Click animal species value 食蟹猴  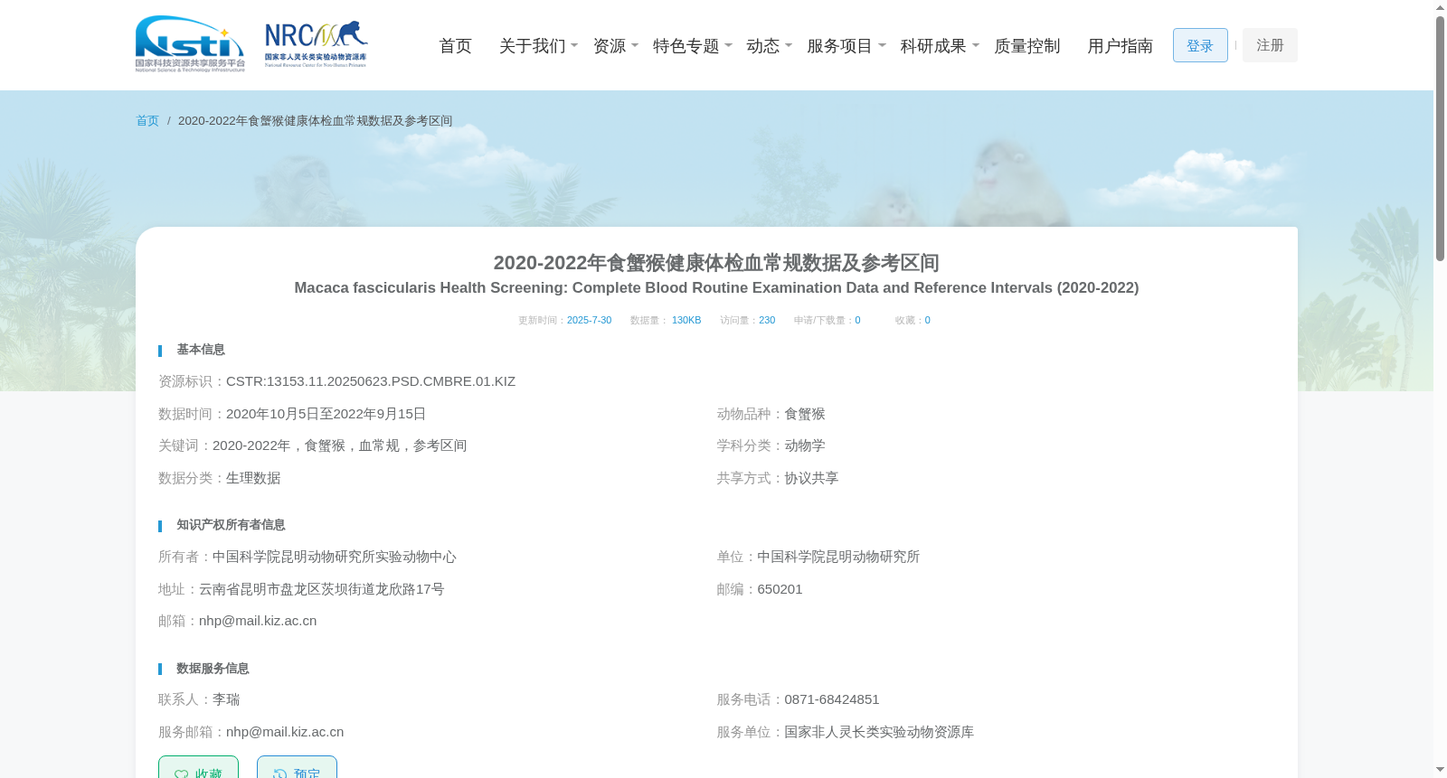point(805,414)
